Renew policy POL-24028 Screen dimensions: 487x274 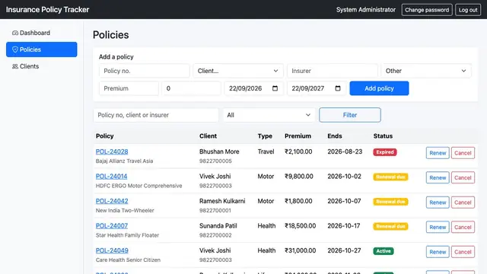click(x=438, y=153)
